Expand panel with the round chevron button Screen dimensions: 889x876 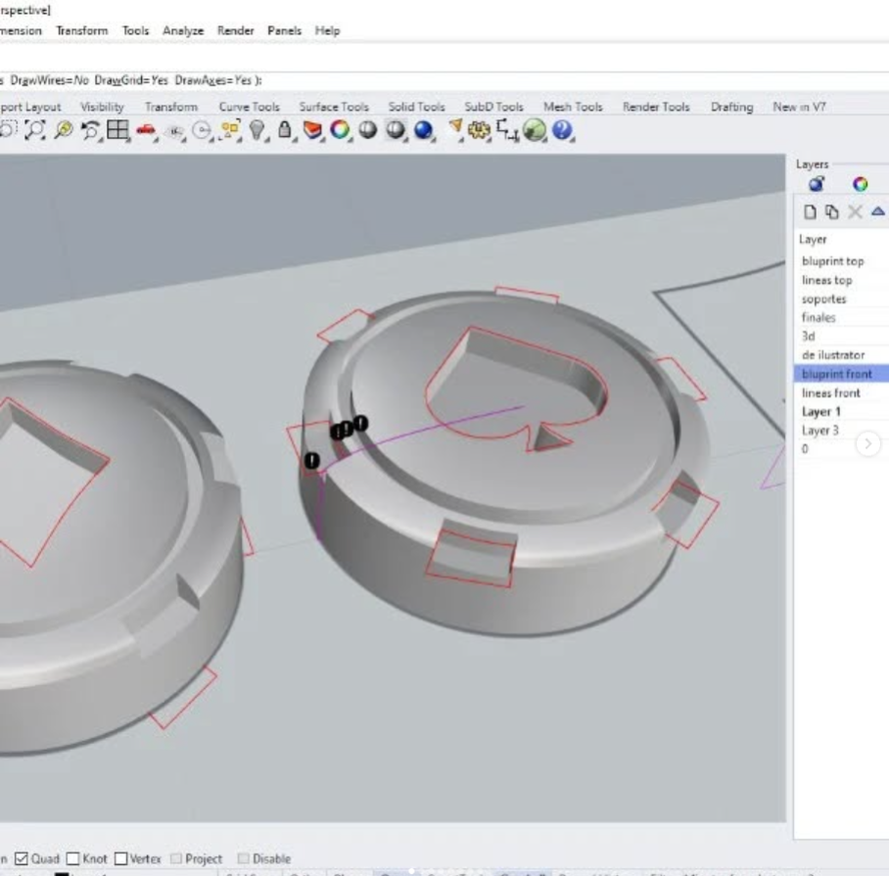pos(867,444)
